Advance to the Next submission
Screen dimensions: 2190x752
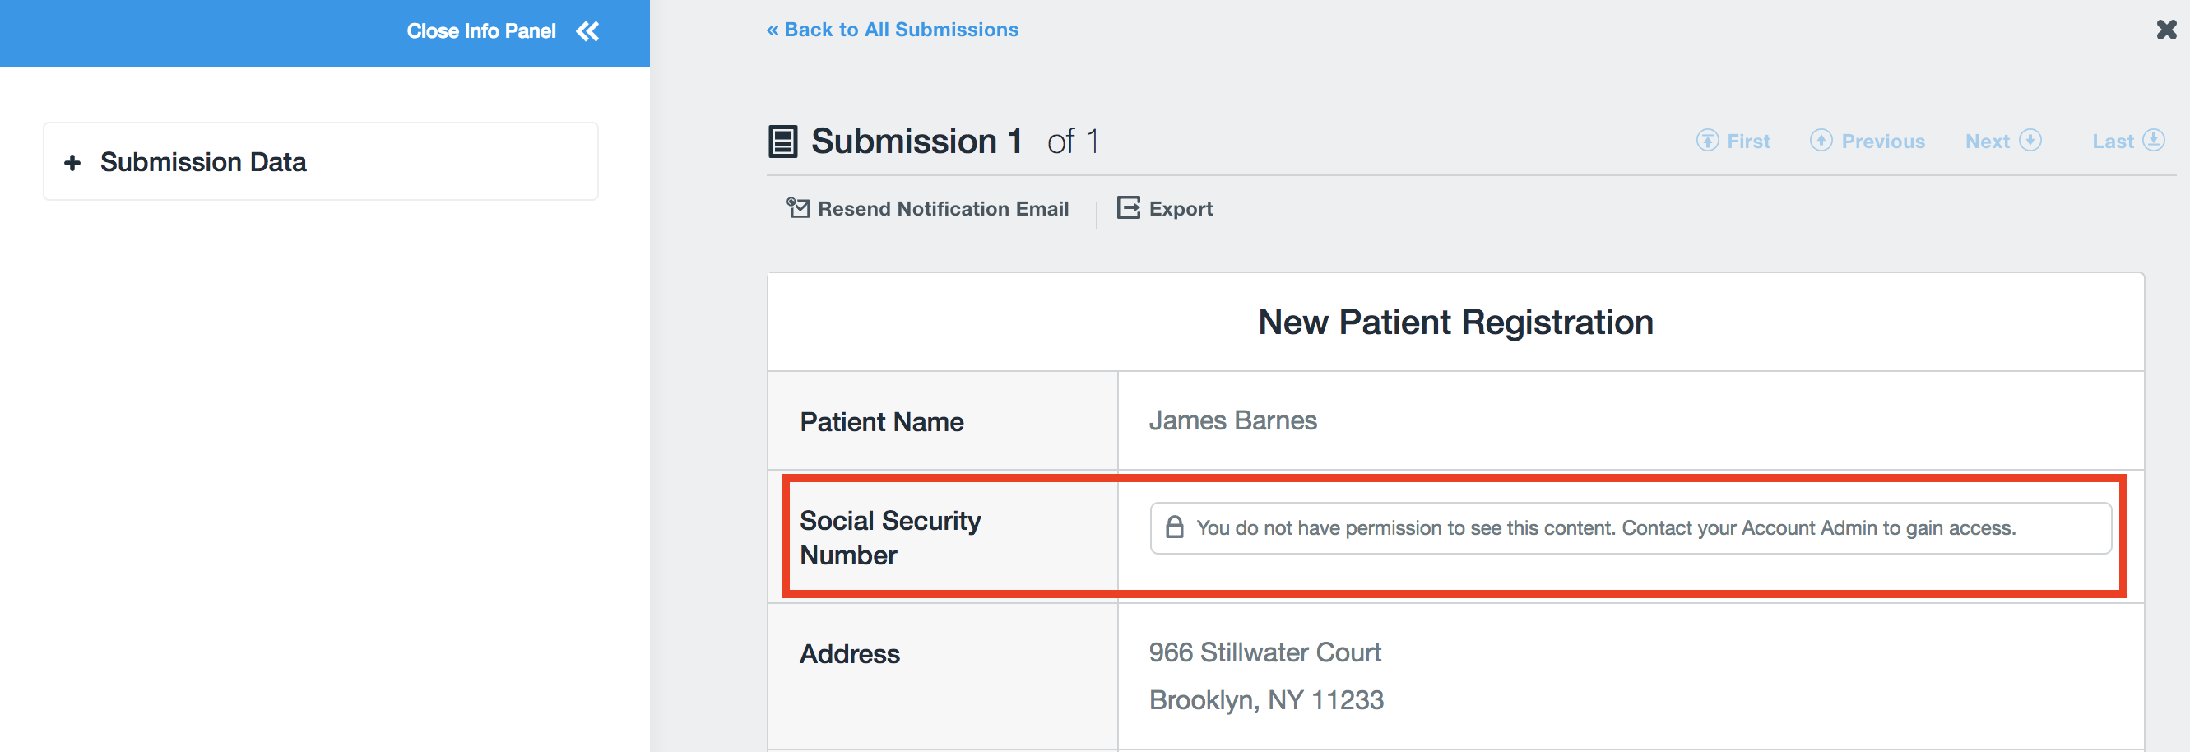(x=1987, y=142)
